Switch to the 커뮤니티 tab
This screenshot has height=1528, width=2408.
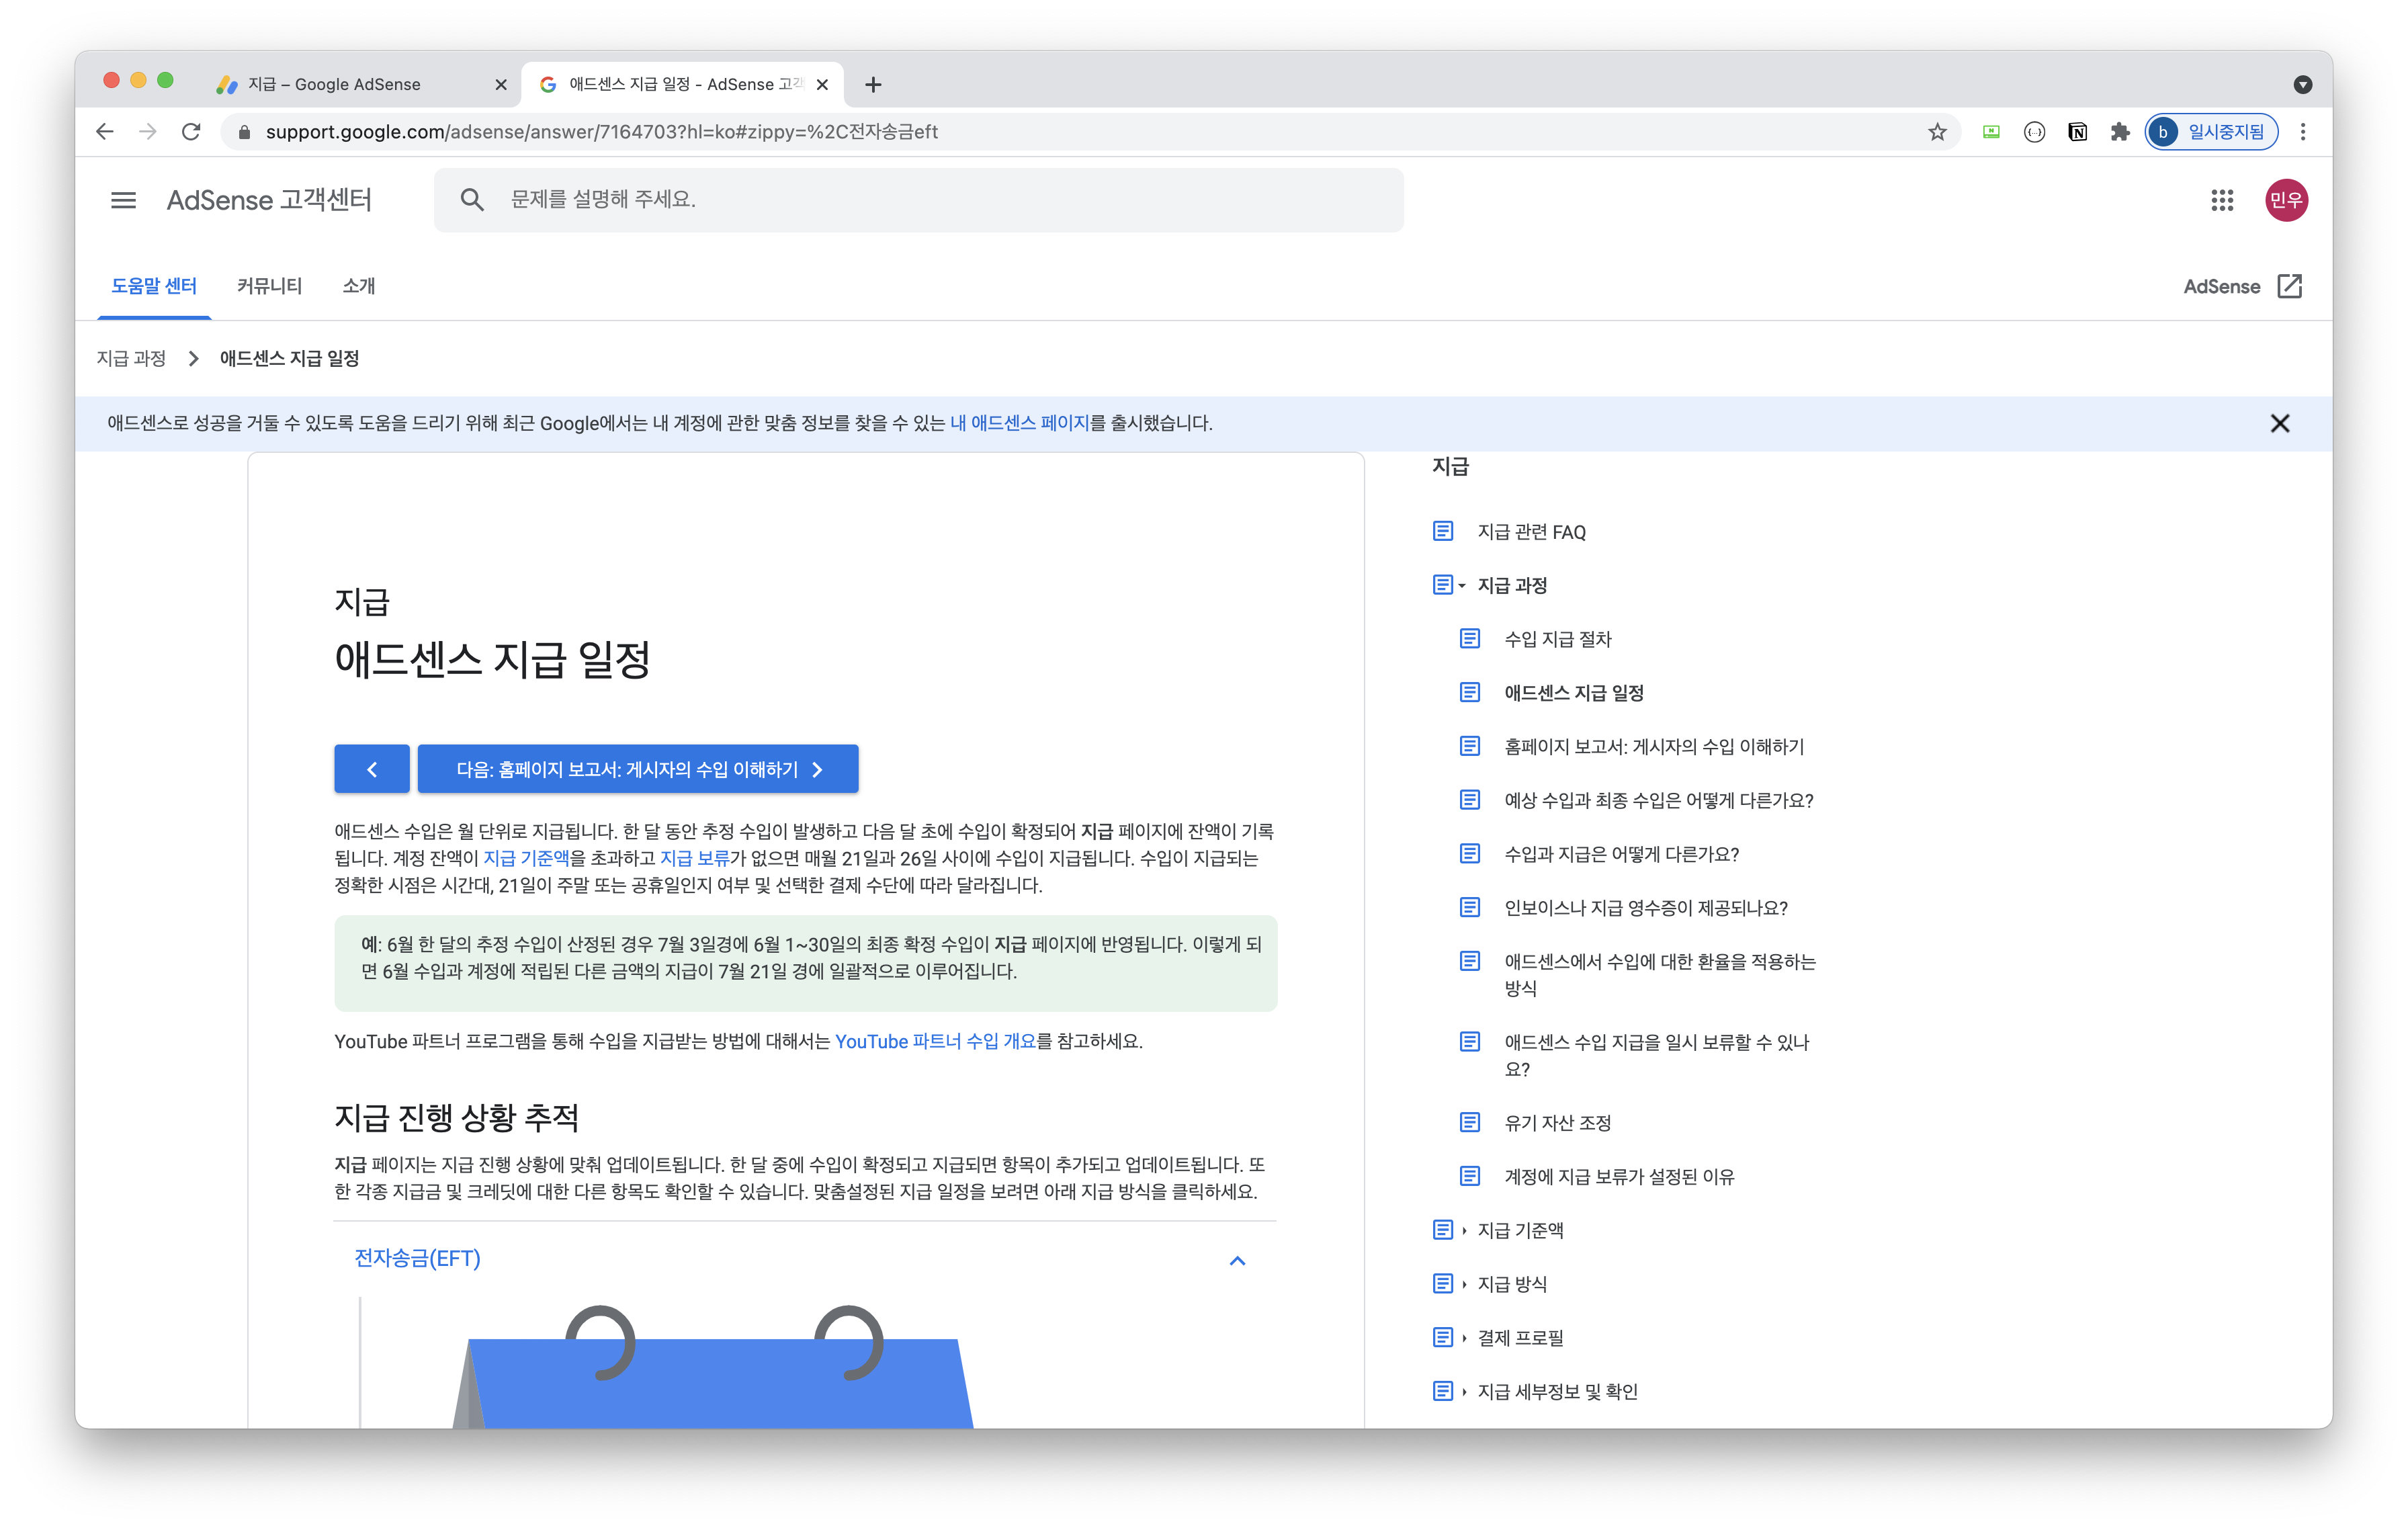coord(269,286)
